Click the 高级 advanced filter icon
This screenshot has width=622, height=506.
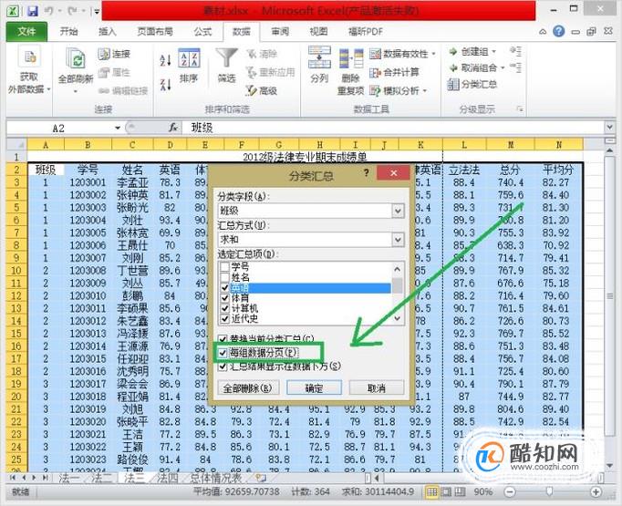251,90
